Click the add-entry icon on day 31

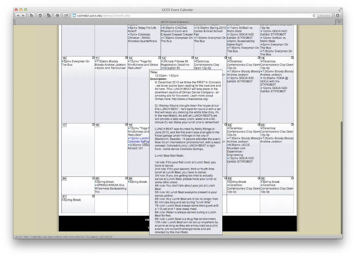[x=93, y=196]
